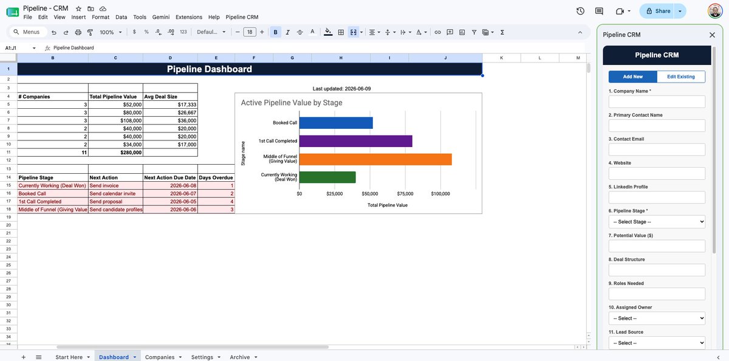
Task: Toggle Strikethrough formatting
Action: tap(300, 32)
